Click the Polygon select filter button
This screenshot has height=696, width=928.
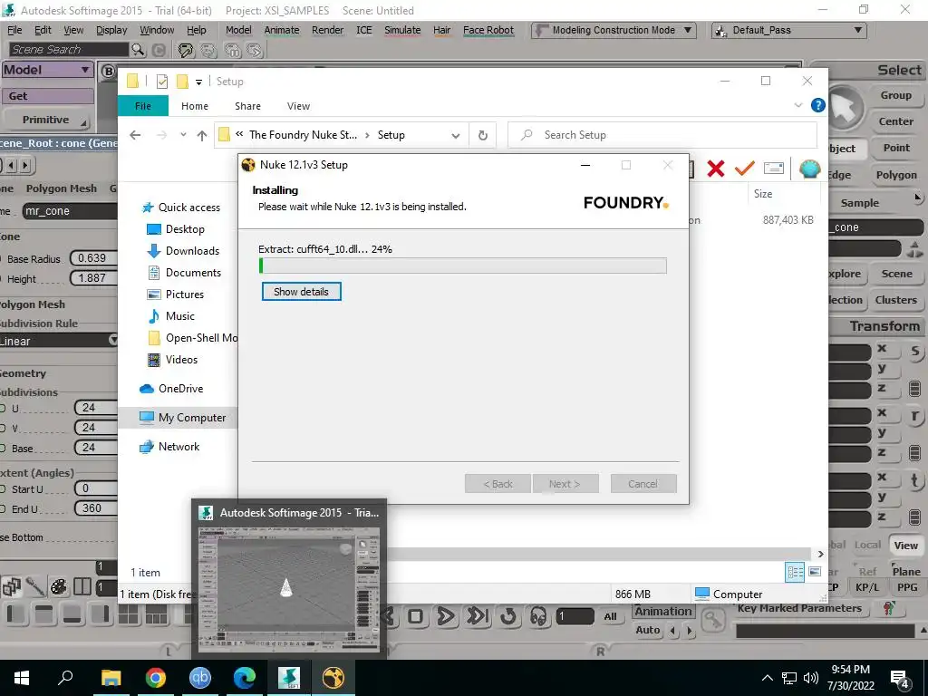[x=896, y=175]
